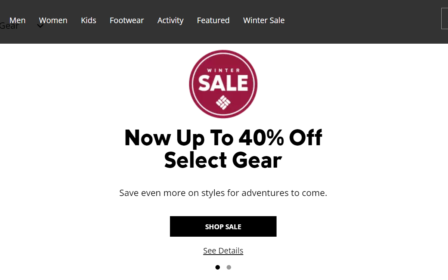The height and width of the screenshot is (280, 448).
Task: Follow the See Details link
Action: click(223, 251)
